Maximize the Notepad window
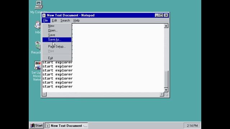This screenshot has height=129, width=230. [x=161, y=15]
